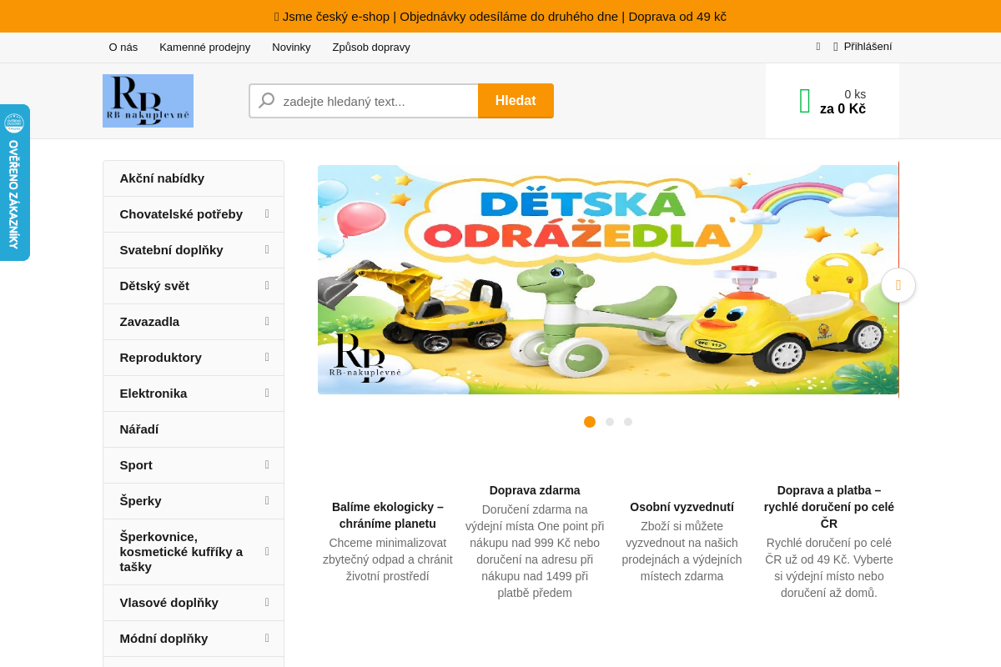This screenshot has width=1001, height=667.
Task: Open the Akční nabídky category
Action: coord(162,178)
